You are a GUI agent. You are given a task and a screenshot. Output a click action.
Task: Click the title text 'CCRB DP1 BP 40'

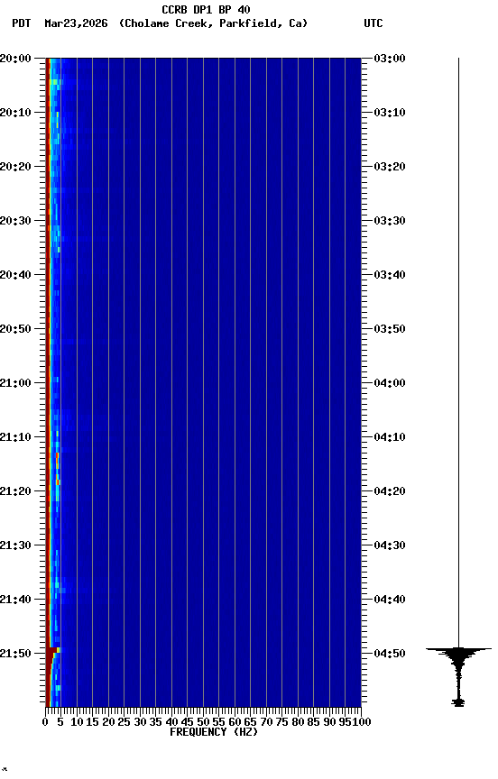click(x=206, y=9)
